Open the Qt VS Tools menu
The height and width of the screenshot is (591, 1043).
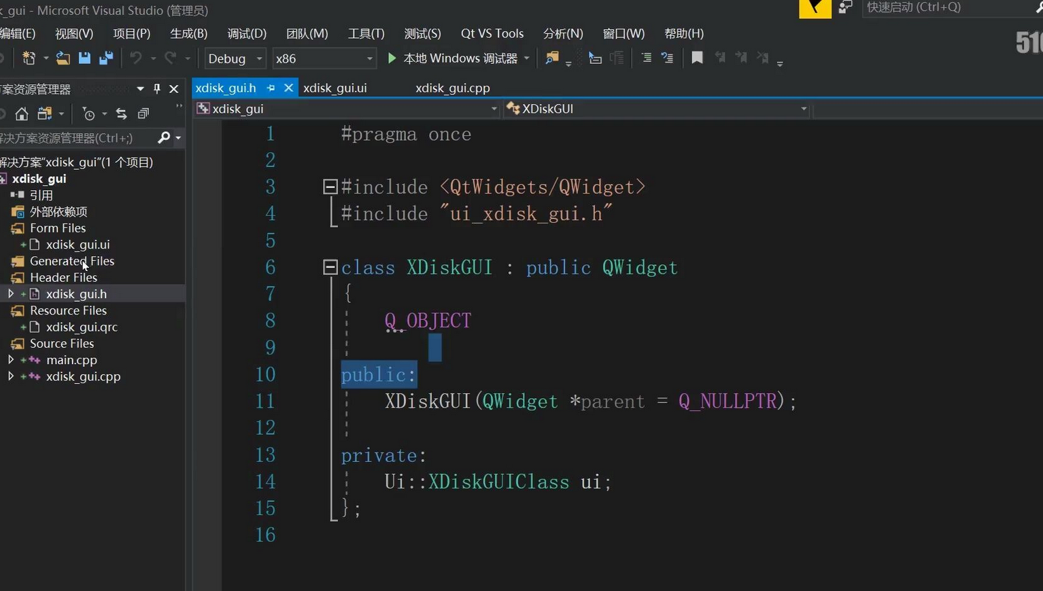pyautogui.click(x=492, y=33)
